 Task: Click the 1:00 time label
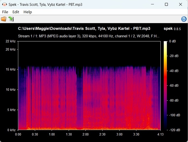coord(52,134)
